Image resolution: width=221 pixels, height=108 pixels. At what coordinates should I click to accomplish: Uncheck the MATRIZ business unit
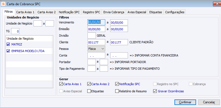click(x=8, y=44)
